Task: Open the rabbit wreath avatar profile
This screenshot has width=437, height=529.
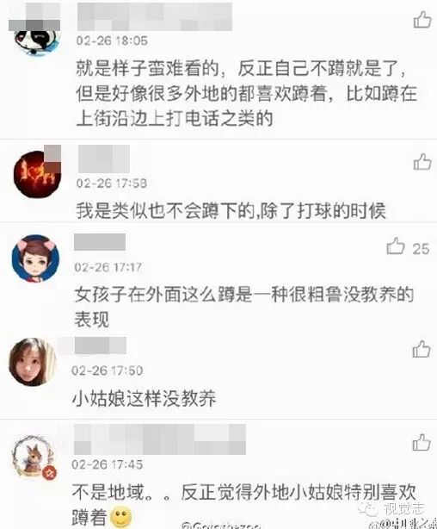Action: click(x=34, y=457)
